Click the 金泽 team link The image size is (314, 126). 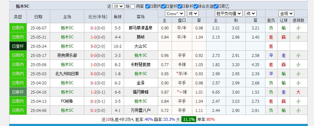140,83
